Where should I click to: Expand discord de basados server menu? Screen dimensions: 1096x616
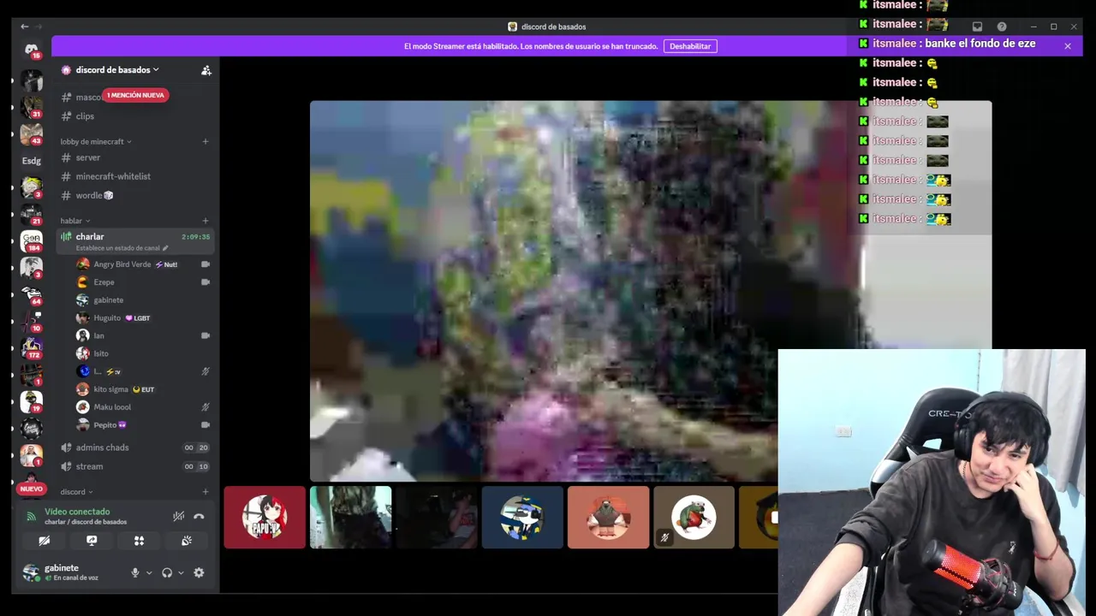click(117, 70)
